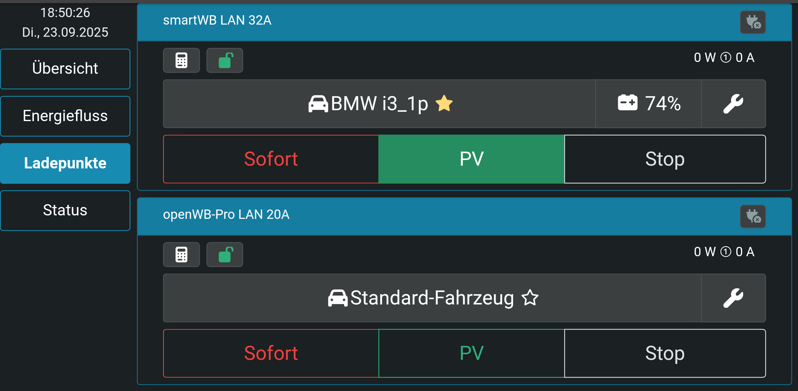Open wrench settings for Standard-Fahrzeug
Image resolution: width=798 pixels, height=391 pixels.
point(733,298)
